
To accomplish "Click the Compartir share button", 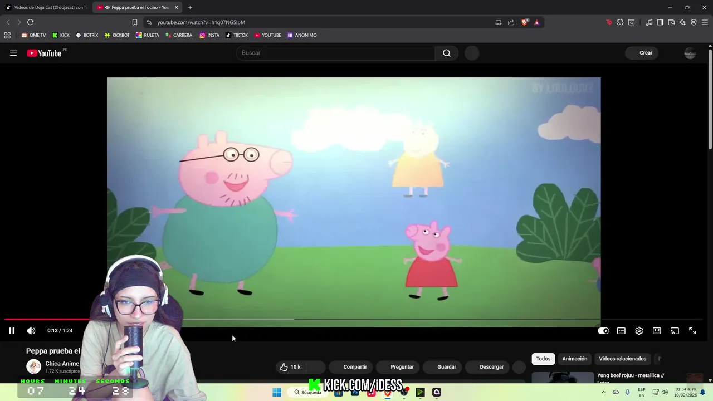I will [350, 367].
